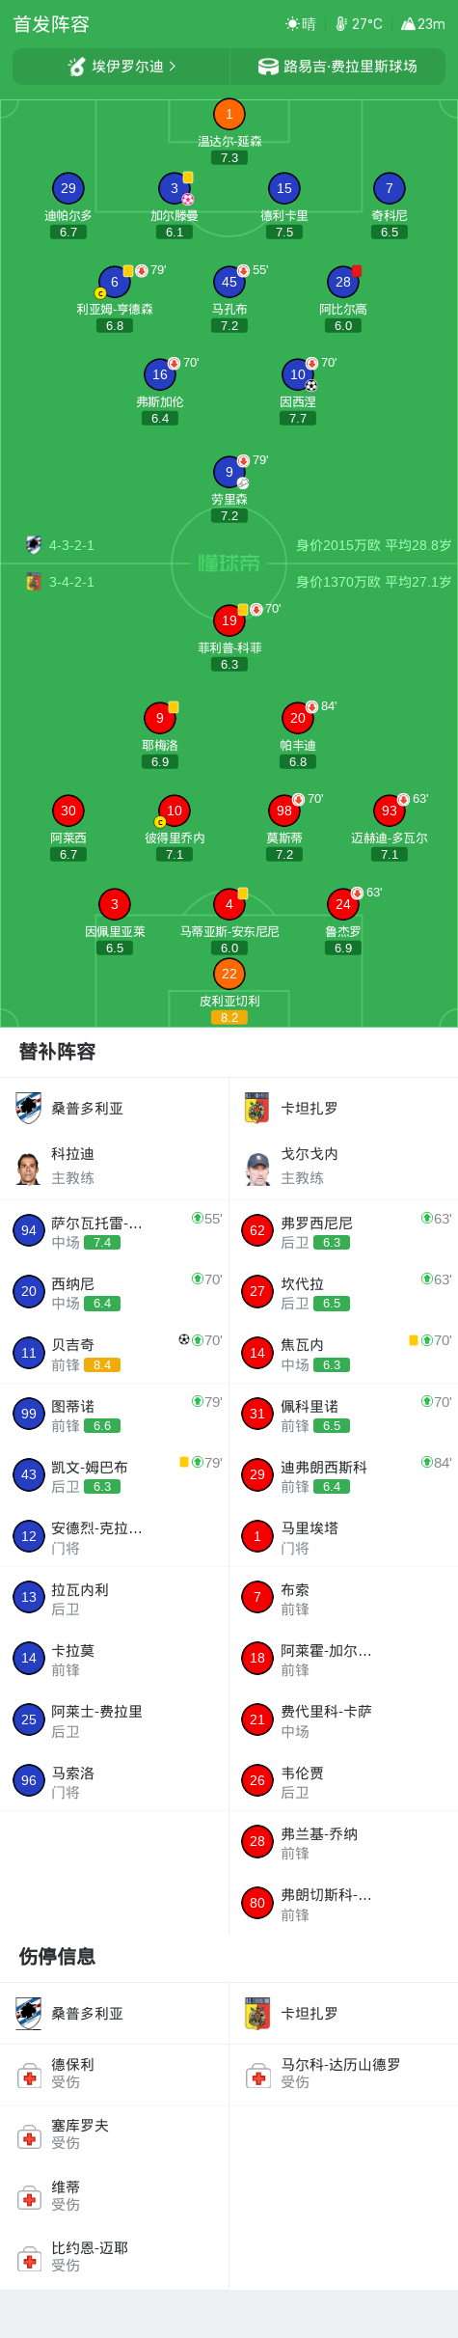Open coach 科拉迪 profile photo
This screenshot has height=2338, width=458.
click(x=29, y=1168)
